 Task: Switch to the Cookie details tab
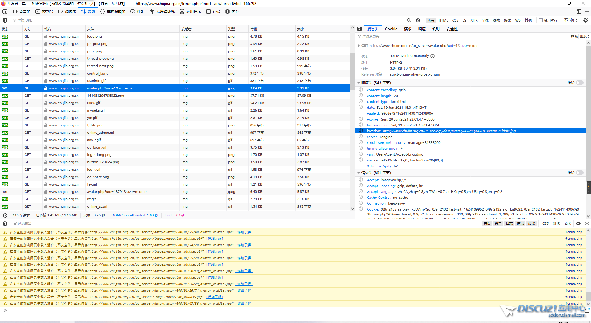click(391, 29)
